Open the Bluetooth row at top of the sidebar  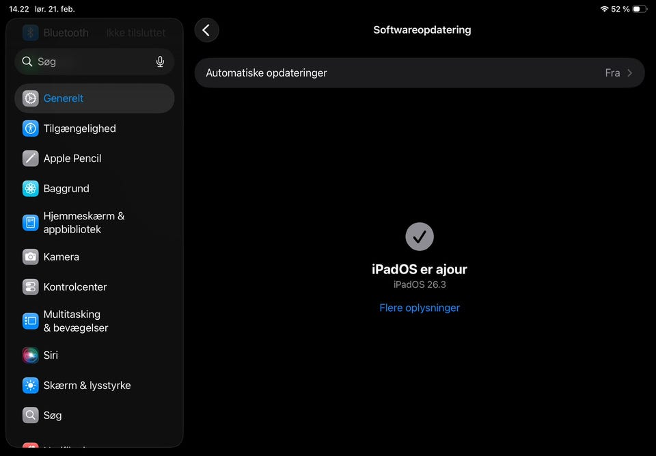pyautogui.click(x=94, y=33)
